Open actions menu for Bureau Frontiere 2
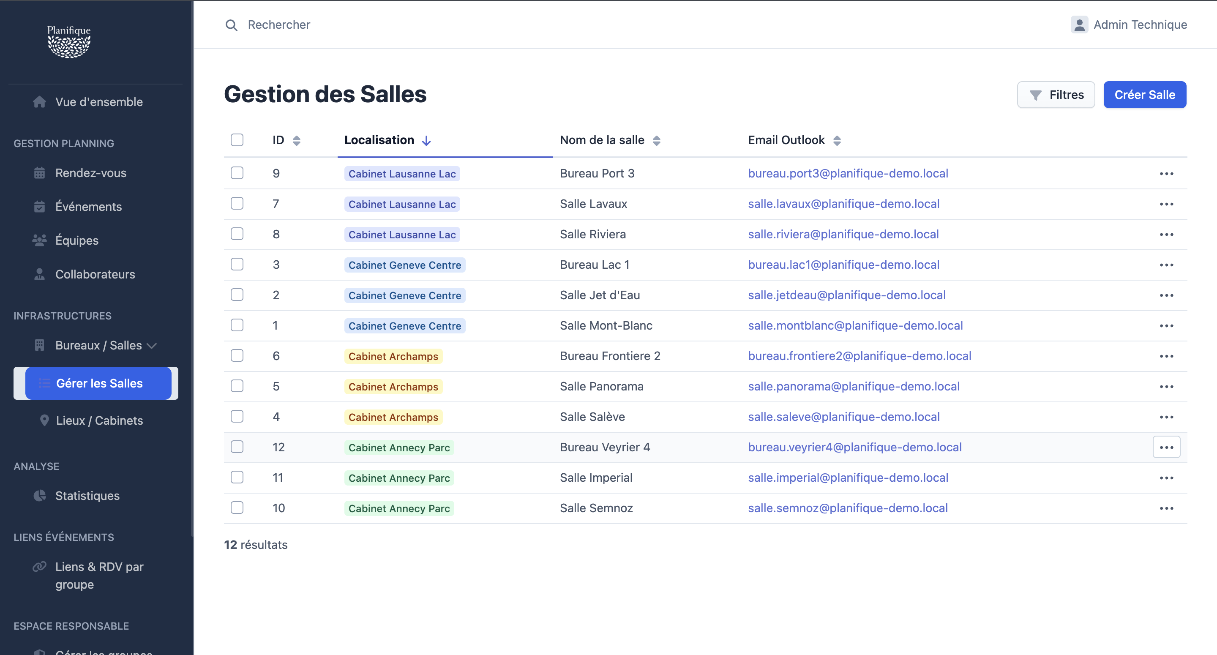Image resolution: width=1217 pixels, height=655 pixels. (1166, 356)
